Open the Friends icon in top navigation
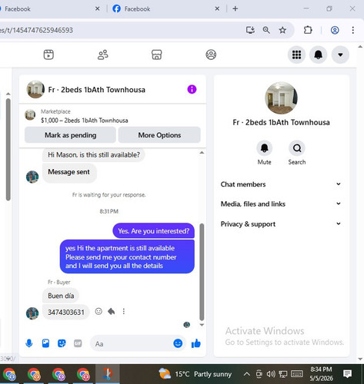The width and height of the screenshot is (364, 384). (103, 55)
